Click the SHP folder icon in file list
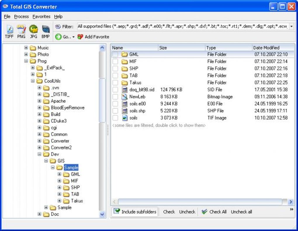298x231 pixels. 124,69
